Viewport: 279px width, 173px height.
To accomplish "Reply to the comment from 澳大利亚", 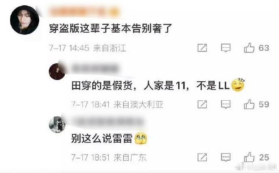I will click(226, 104).
